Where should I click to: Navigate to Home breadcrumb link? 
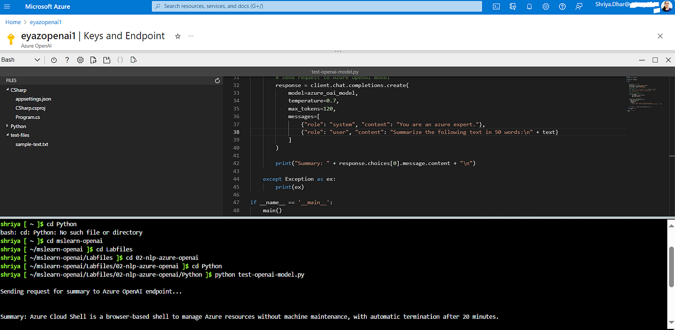pos(13,22)
